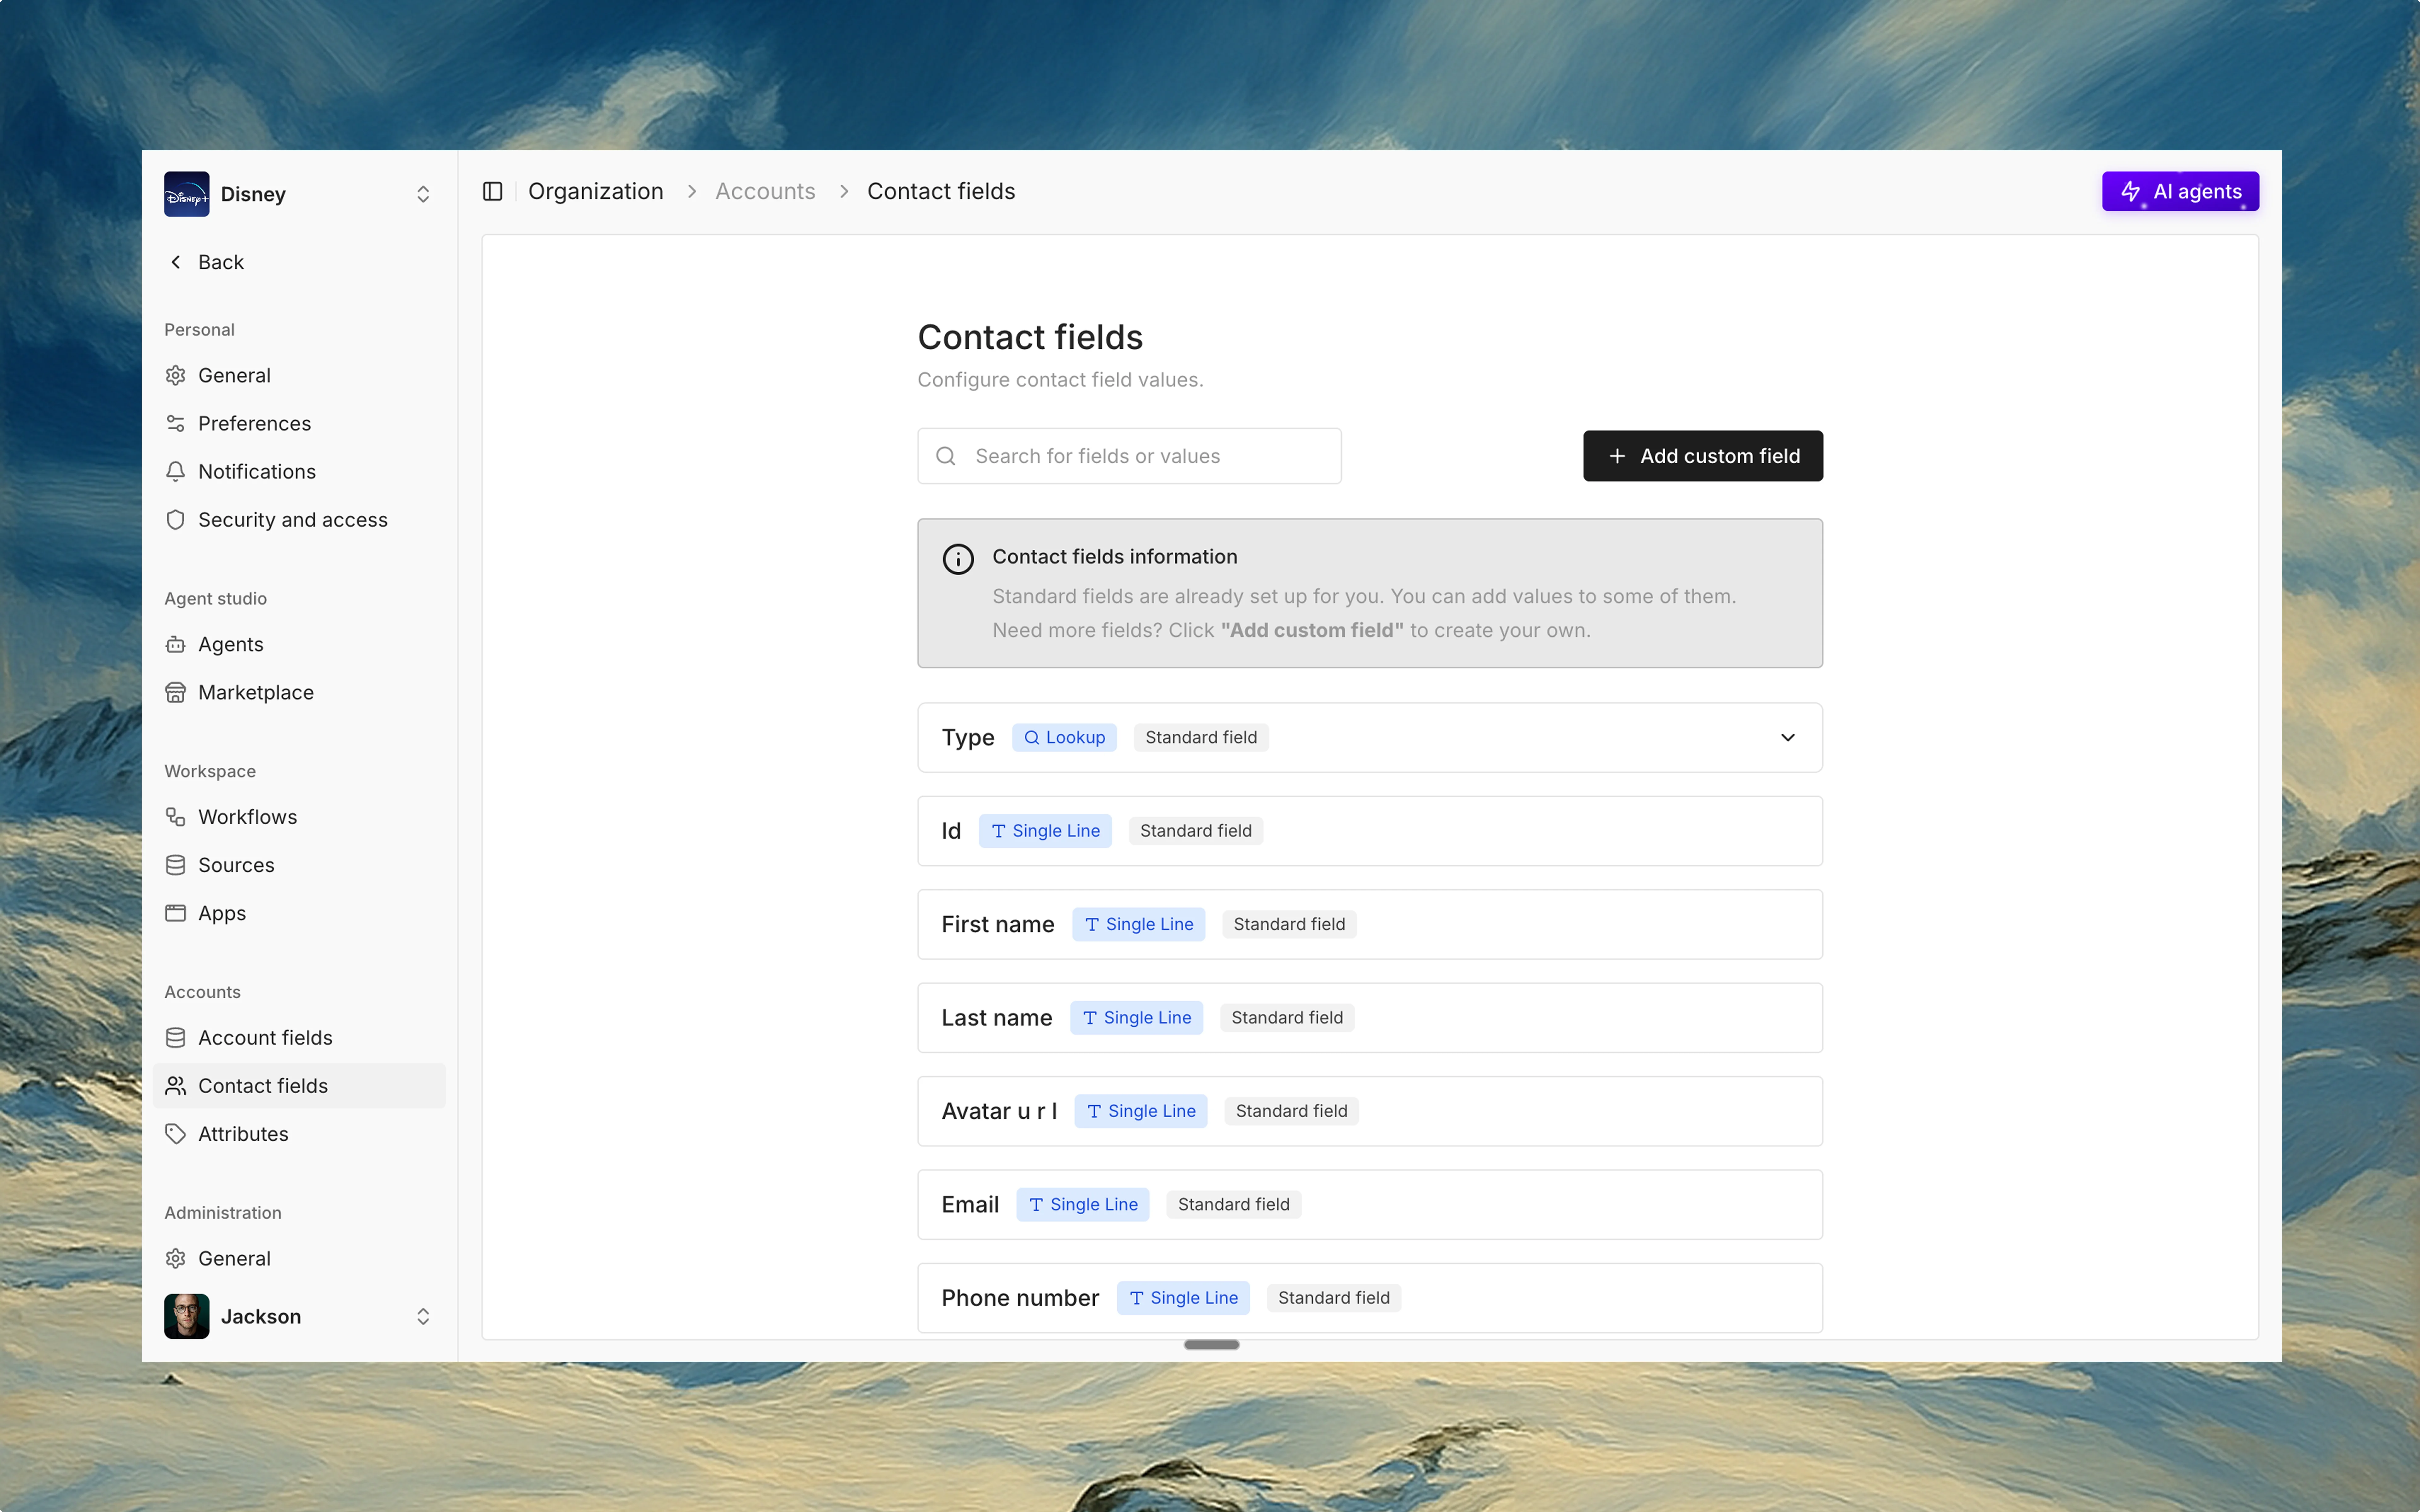The image size is (2420, 1512).
Task: Open Apps page
Action: tap(299, 913)
